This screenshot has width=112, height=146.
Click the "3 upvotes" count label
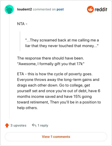click(18, 125)
